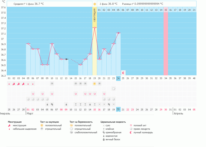Click the medication pill icon on day 05

(x=28, y=99)
